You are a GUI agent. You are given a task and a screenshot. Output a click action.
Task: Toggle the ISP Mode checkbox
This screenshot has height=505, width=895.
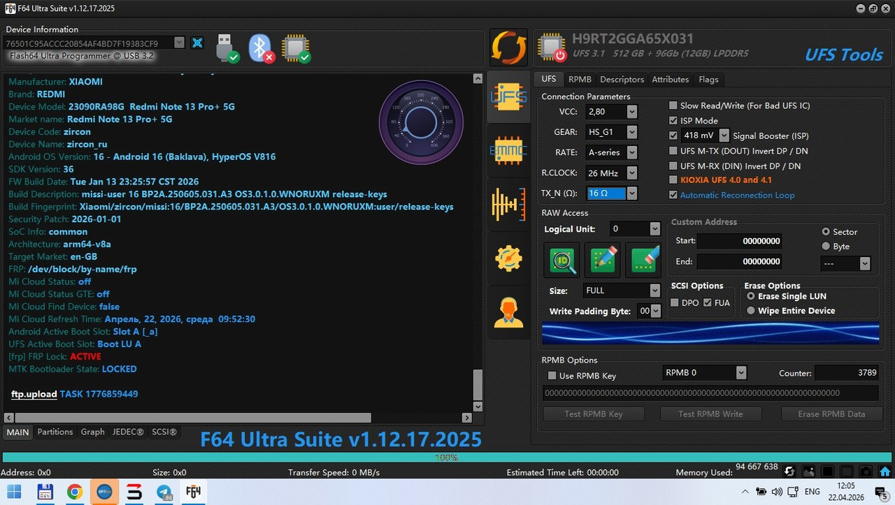point(673,121)
